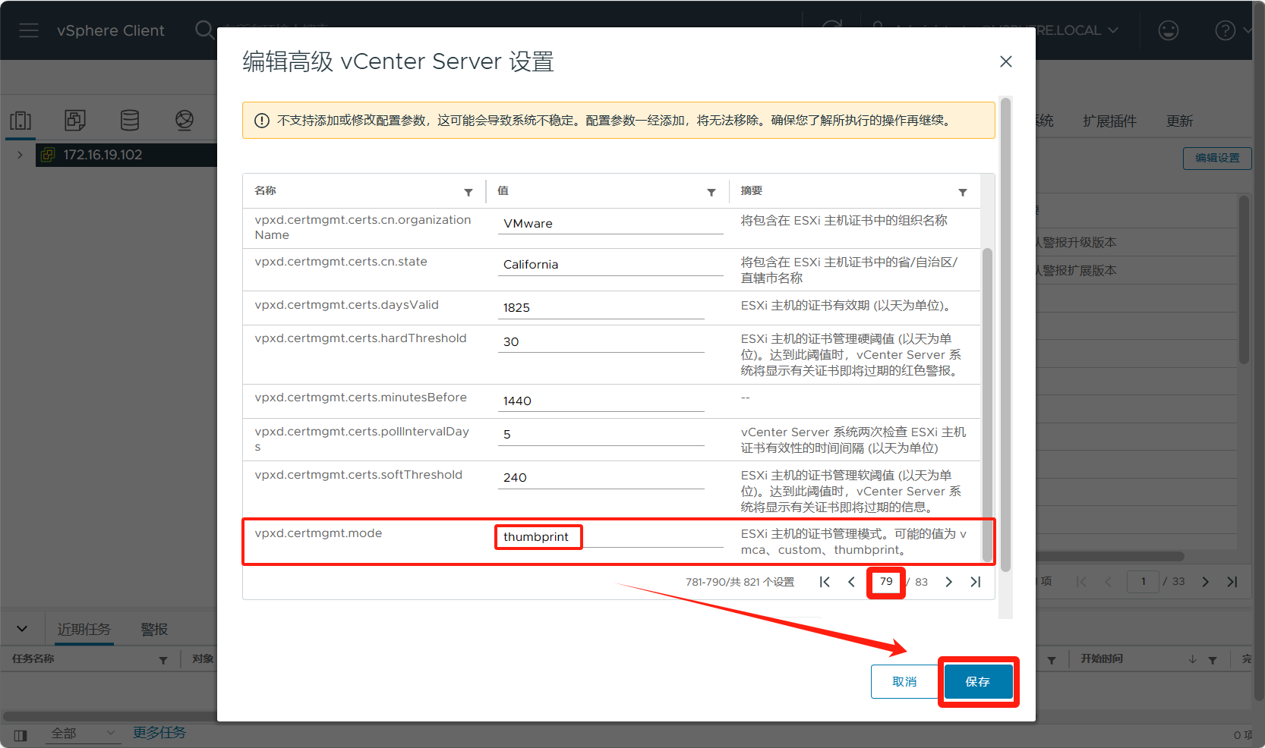The width and height of the screenshot is (1265, 748).
Task: Go to the previous settings page
Action: [851, 582]
